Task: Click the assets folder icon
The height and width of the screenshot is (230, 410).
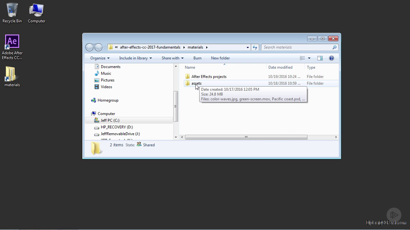Action: pos(187,83)
